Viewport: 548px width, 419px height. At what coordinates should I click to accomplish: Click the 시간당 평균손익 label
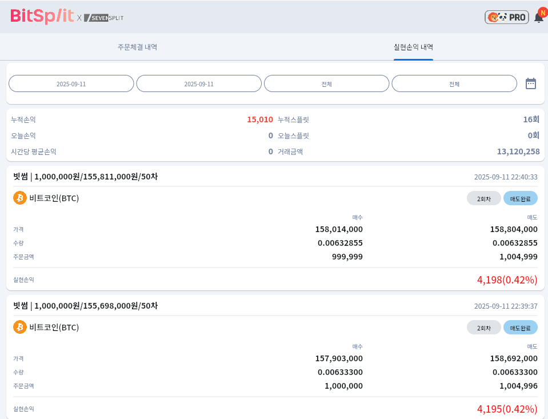pyautogui.click(x=34, y=152)
